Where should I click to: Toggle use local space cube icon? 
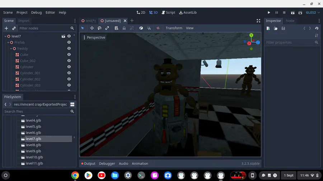tap(141, 28)
